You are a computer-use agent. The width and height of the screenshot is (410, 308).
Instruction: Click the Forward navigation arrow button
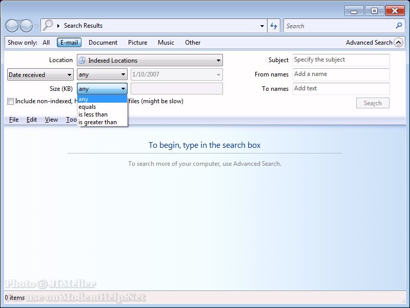coord(26,26)
